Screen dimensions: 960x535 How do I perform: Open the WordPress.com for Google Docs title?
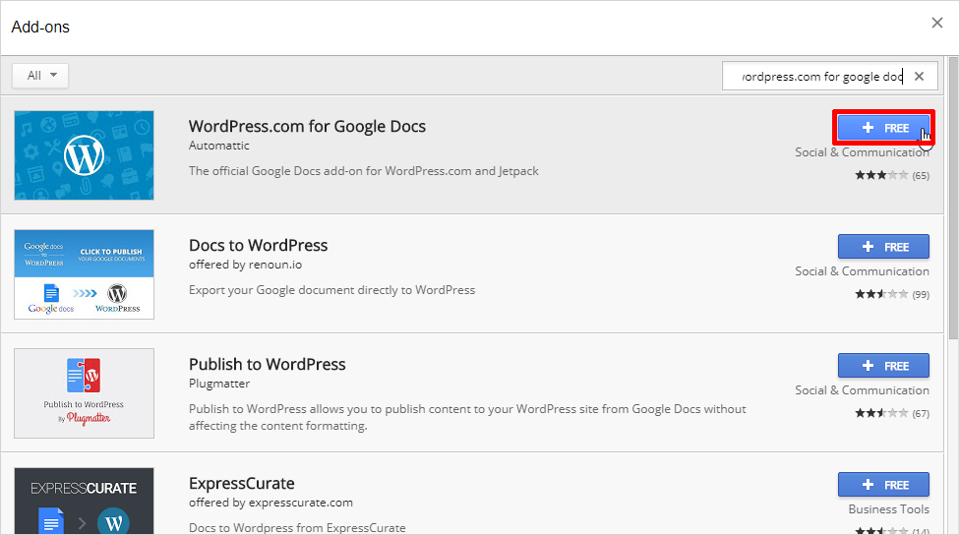307,126
